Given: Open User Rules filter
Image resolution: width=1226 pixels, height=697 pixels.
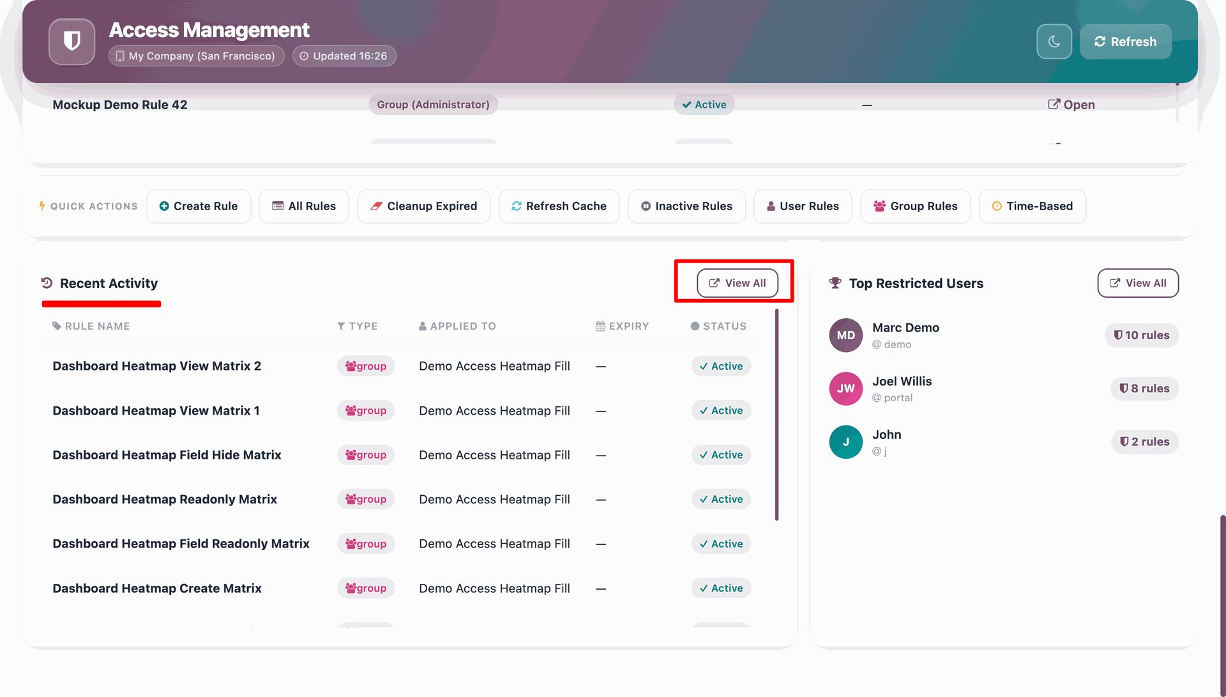Looking at the screenshot, I should pos(803,206).
